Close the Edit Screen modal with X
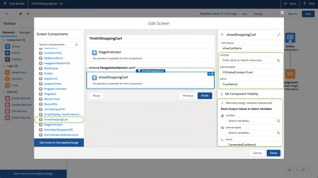Screen dimensions: 318x178 [282, 12]
